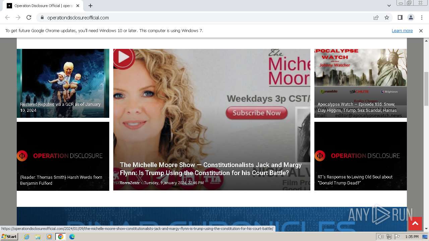Open the network status tray icon
Screen dimensions: 429x241
389,237
